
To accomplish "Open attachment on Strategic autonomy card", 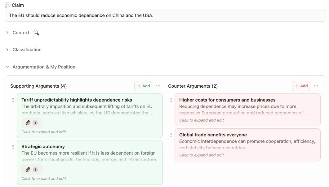I will pyautogui.click(x=31, y=169).
